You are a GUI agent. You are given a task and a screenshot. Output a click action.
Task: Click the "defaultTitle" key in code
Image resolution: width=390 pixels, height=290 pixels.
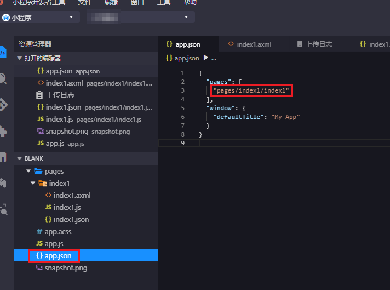click(x=238, y=117)
